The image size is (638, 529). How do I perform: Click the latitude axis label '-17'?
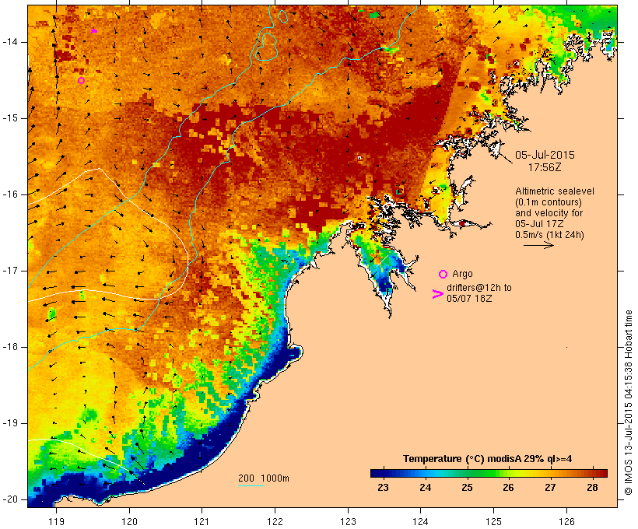[x=9, y=271]
